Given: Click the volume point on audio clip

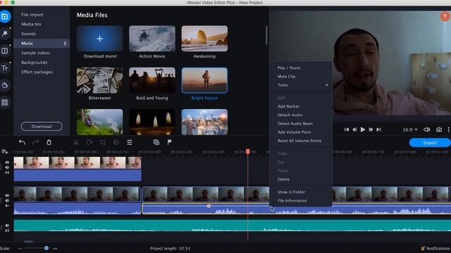Looking at the screenshot, I should 209,206.
